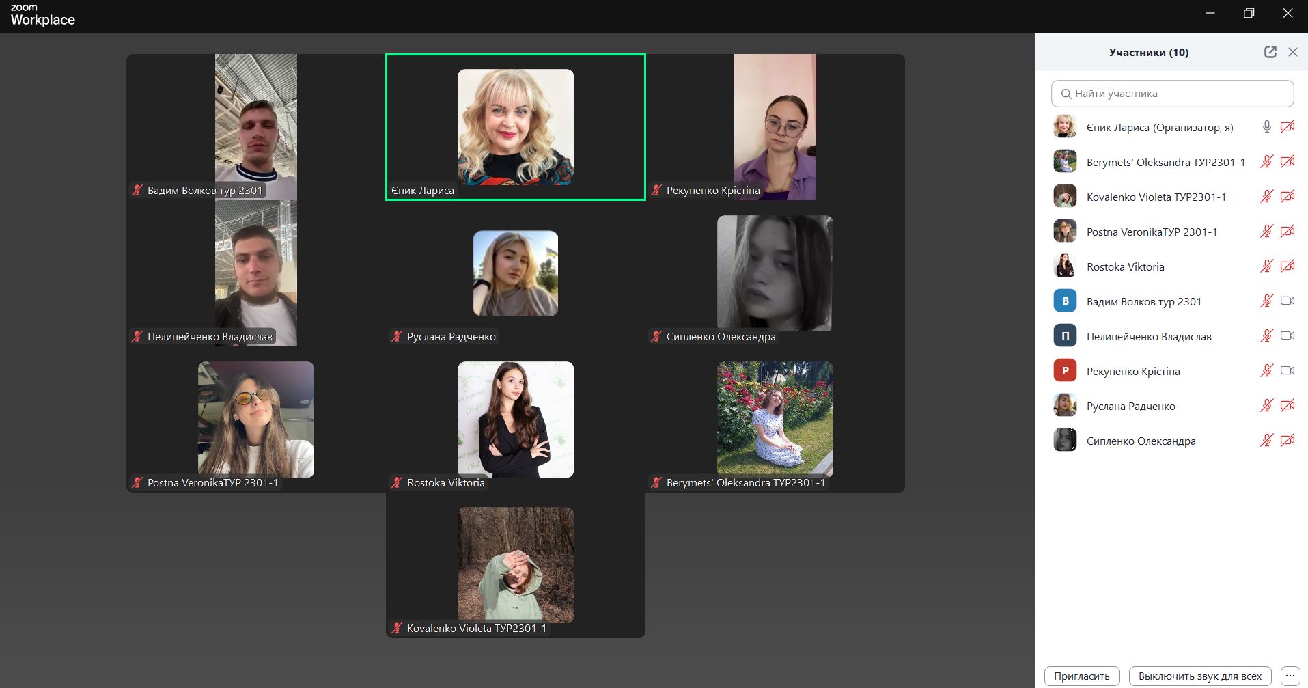The image size is (1308, 688).
Task: Click the Zoom Workplace logo
Action: [42, 15]
